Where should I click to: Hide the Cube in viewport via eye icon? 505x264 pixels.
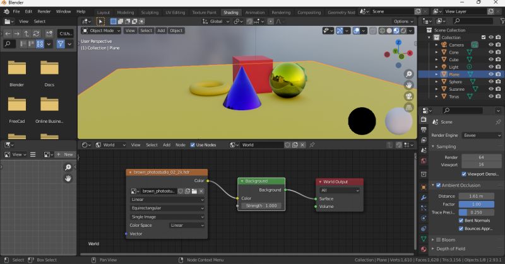(x=491, y=59)
